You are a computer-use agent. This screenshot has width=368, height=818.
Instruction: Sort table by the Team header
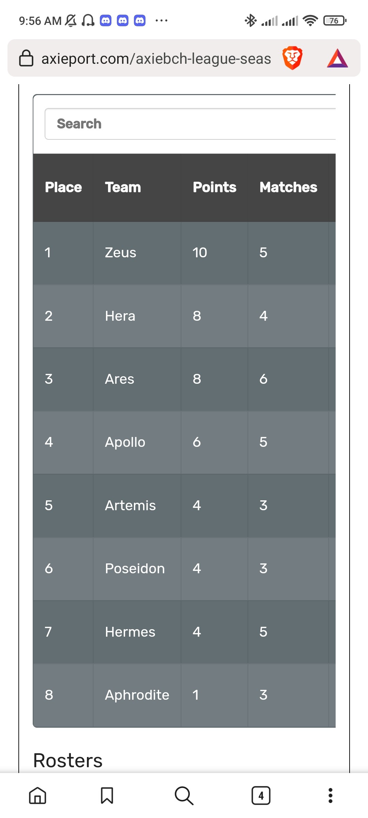(123, 187)
